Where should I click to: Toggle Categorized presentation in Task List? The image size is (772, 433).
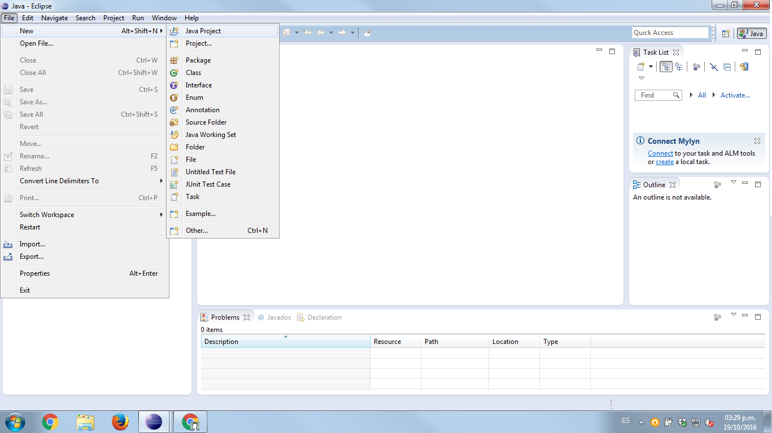click(666, 67)
